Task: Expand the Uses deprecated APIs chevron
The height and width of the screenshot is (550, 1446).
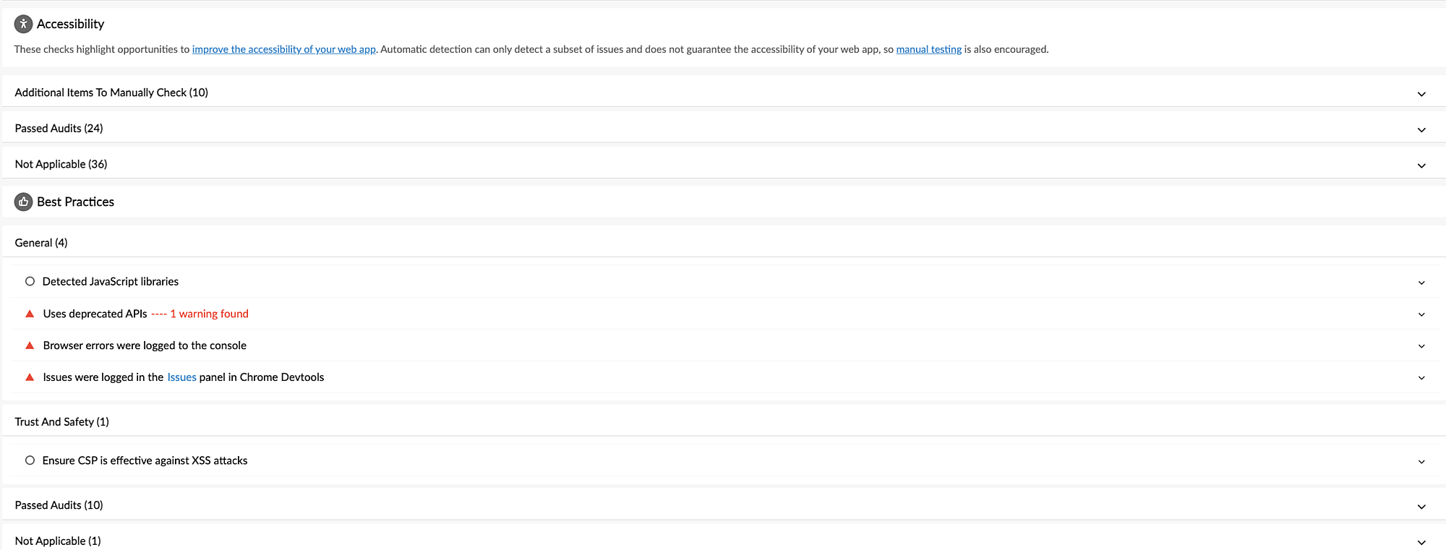Action: click(1421, 314)
